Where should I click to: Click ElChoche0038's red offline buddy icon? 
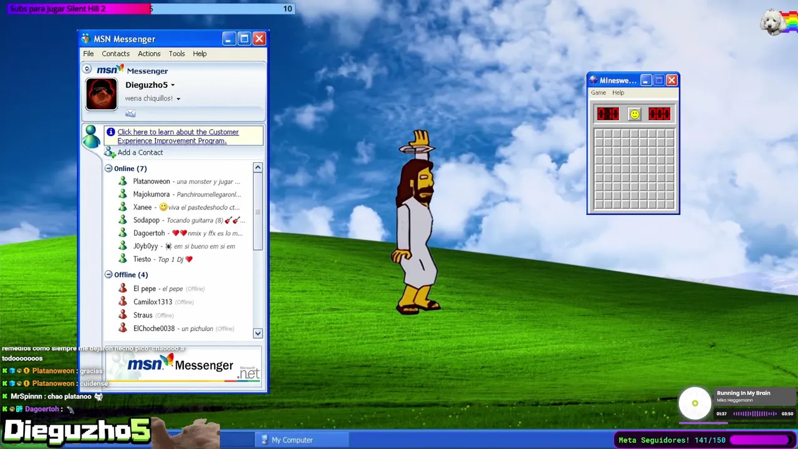point(123,329)
